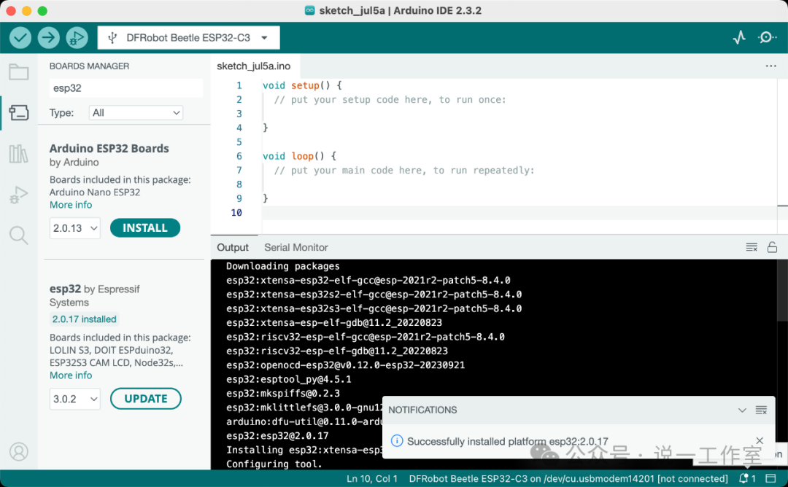Click the void setup() line in editor
788x487 pixels.
click(302, 85)
